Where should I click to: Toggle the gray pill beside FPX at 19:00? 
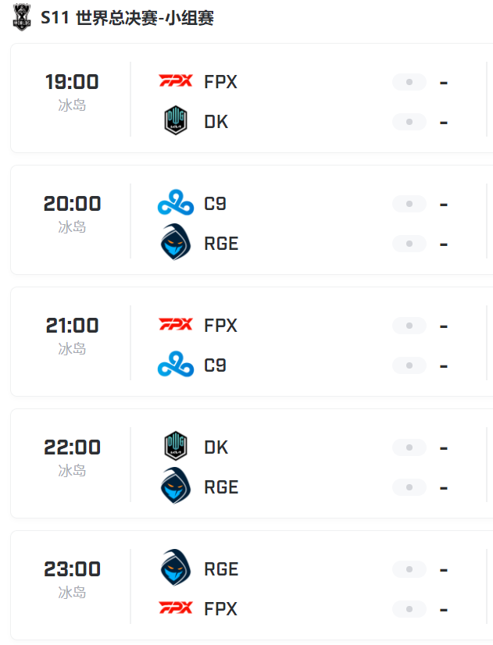click(x=409, y=82)
